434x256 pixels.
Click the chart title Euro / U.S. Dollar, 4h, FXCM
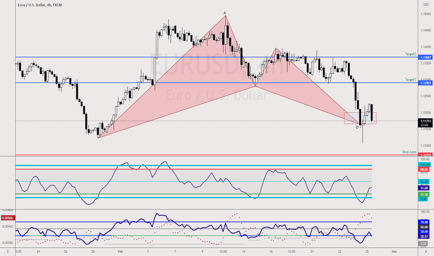pos(40,5)
